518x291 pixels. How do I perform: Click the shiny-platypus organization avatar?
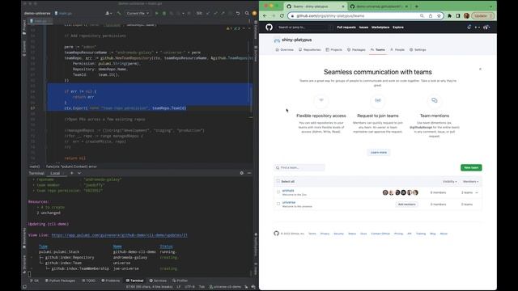(x=277, y=40)
